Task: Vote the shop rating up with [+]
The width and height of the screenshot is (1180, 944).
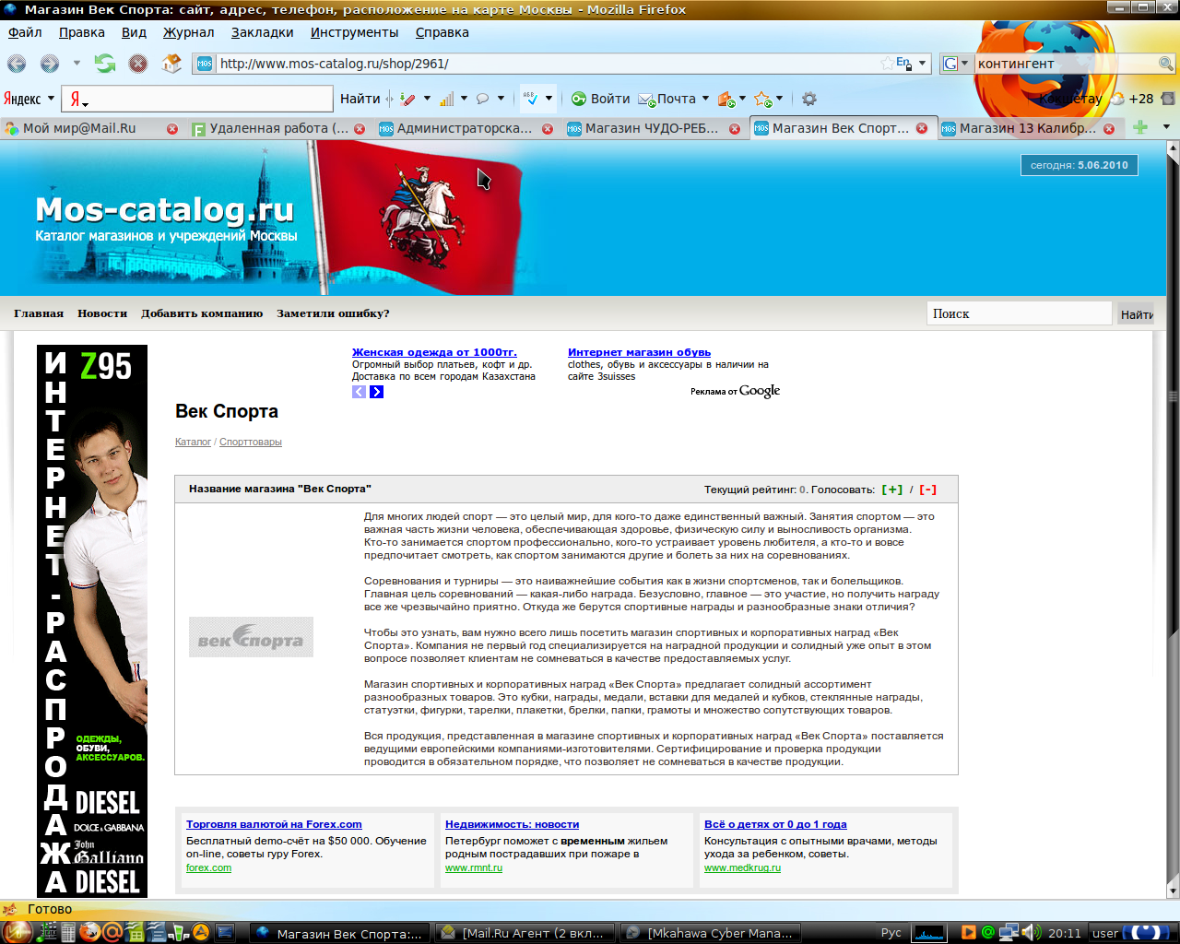Action: coord(892,490)
